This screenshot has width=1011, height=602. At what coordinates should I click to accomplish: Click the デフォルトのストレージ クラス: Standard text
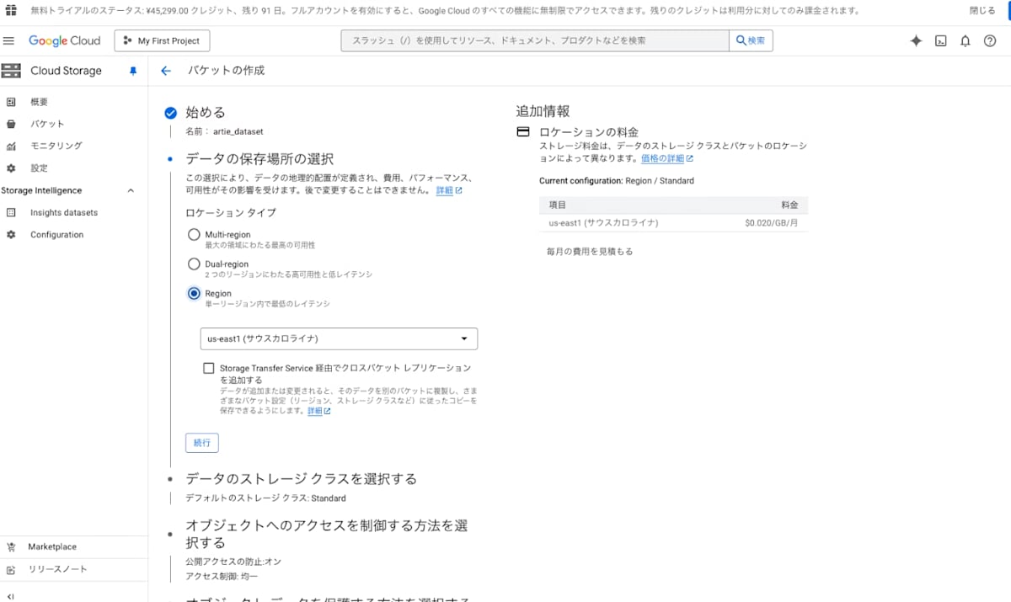265,498
